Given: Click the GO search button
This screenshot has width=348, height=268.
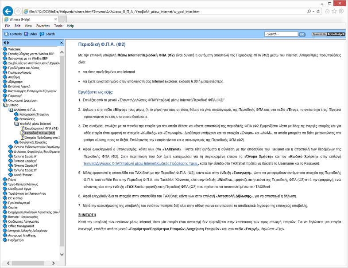Looking at the screenshot, I should 302,34.
